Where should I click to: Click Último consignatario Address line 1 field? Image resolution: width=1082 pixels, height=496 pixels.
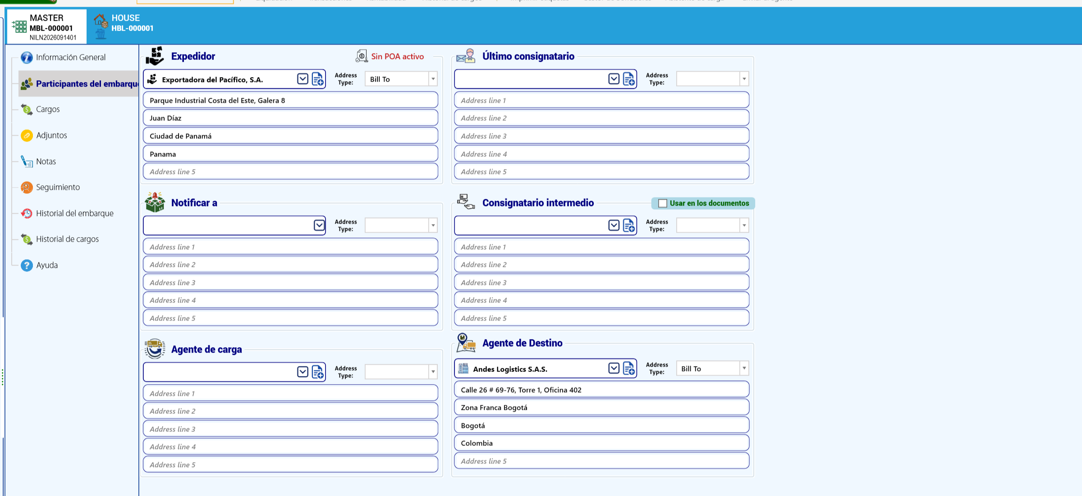[x=601, y=100]
